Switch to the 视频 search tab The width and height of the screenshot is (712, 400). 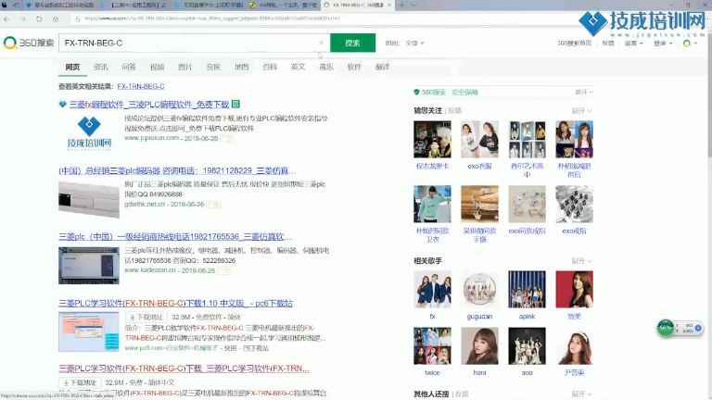(x=157, y=67)
